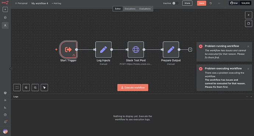Open the three-dot workflow options menu

[219, 3]
